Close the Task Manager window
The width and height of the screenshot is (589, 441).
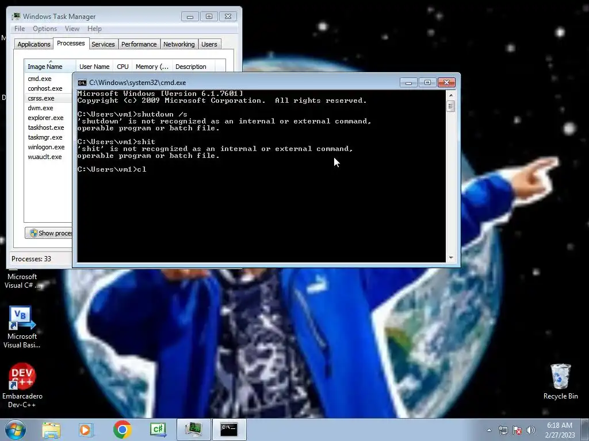click(x=228, y=17)
